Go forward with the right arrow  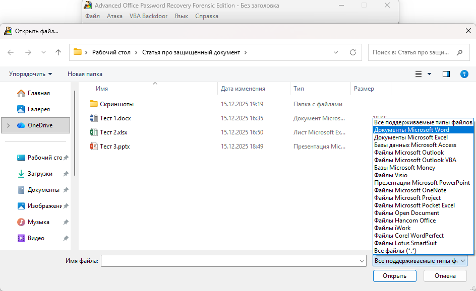(28, 52)
